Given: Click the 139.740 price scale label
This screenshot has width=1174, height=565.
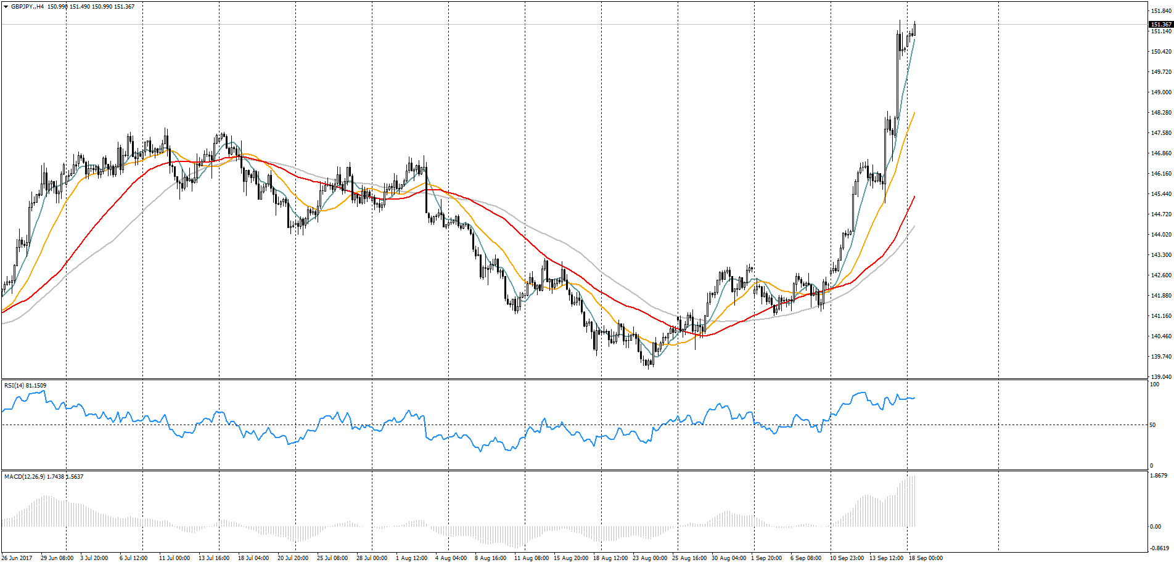Looking at the screenshot, I should tap(1161, 357).
